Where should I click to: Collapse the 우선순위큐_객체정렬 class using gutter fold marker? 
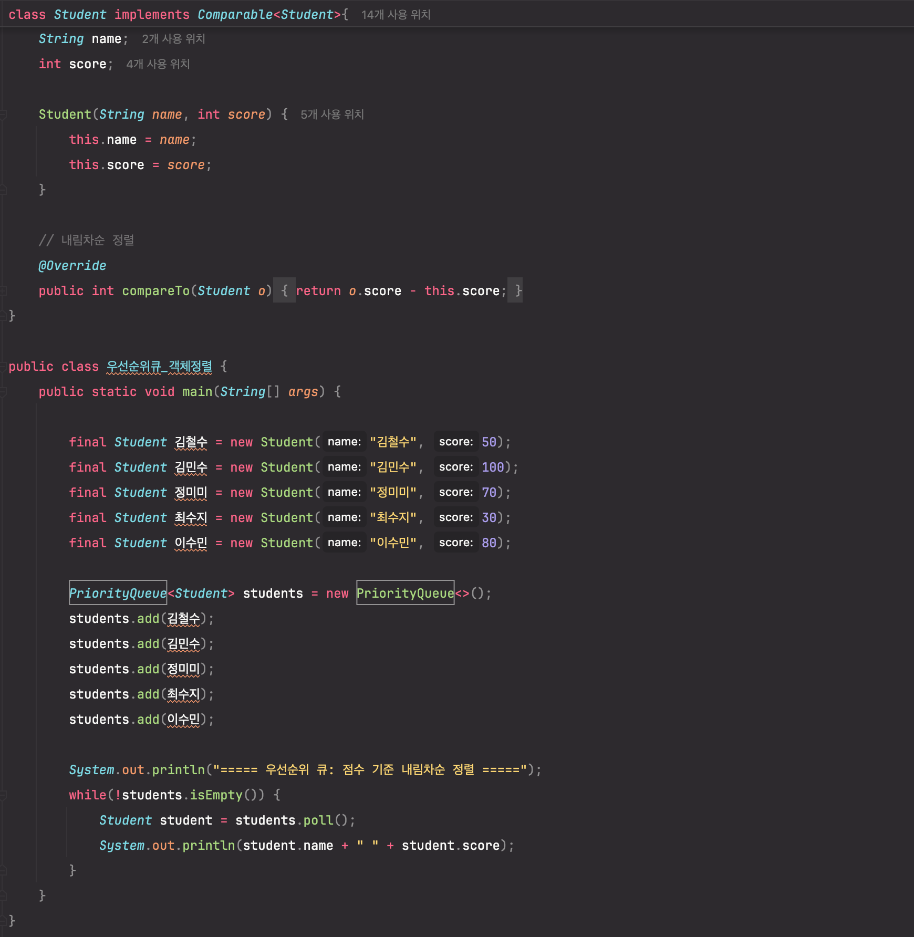tap(4, 367)
